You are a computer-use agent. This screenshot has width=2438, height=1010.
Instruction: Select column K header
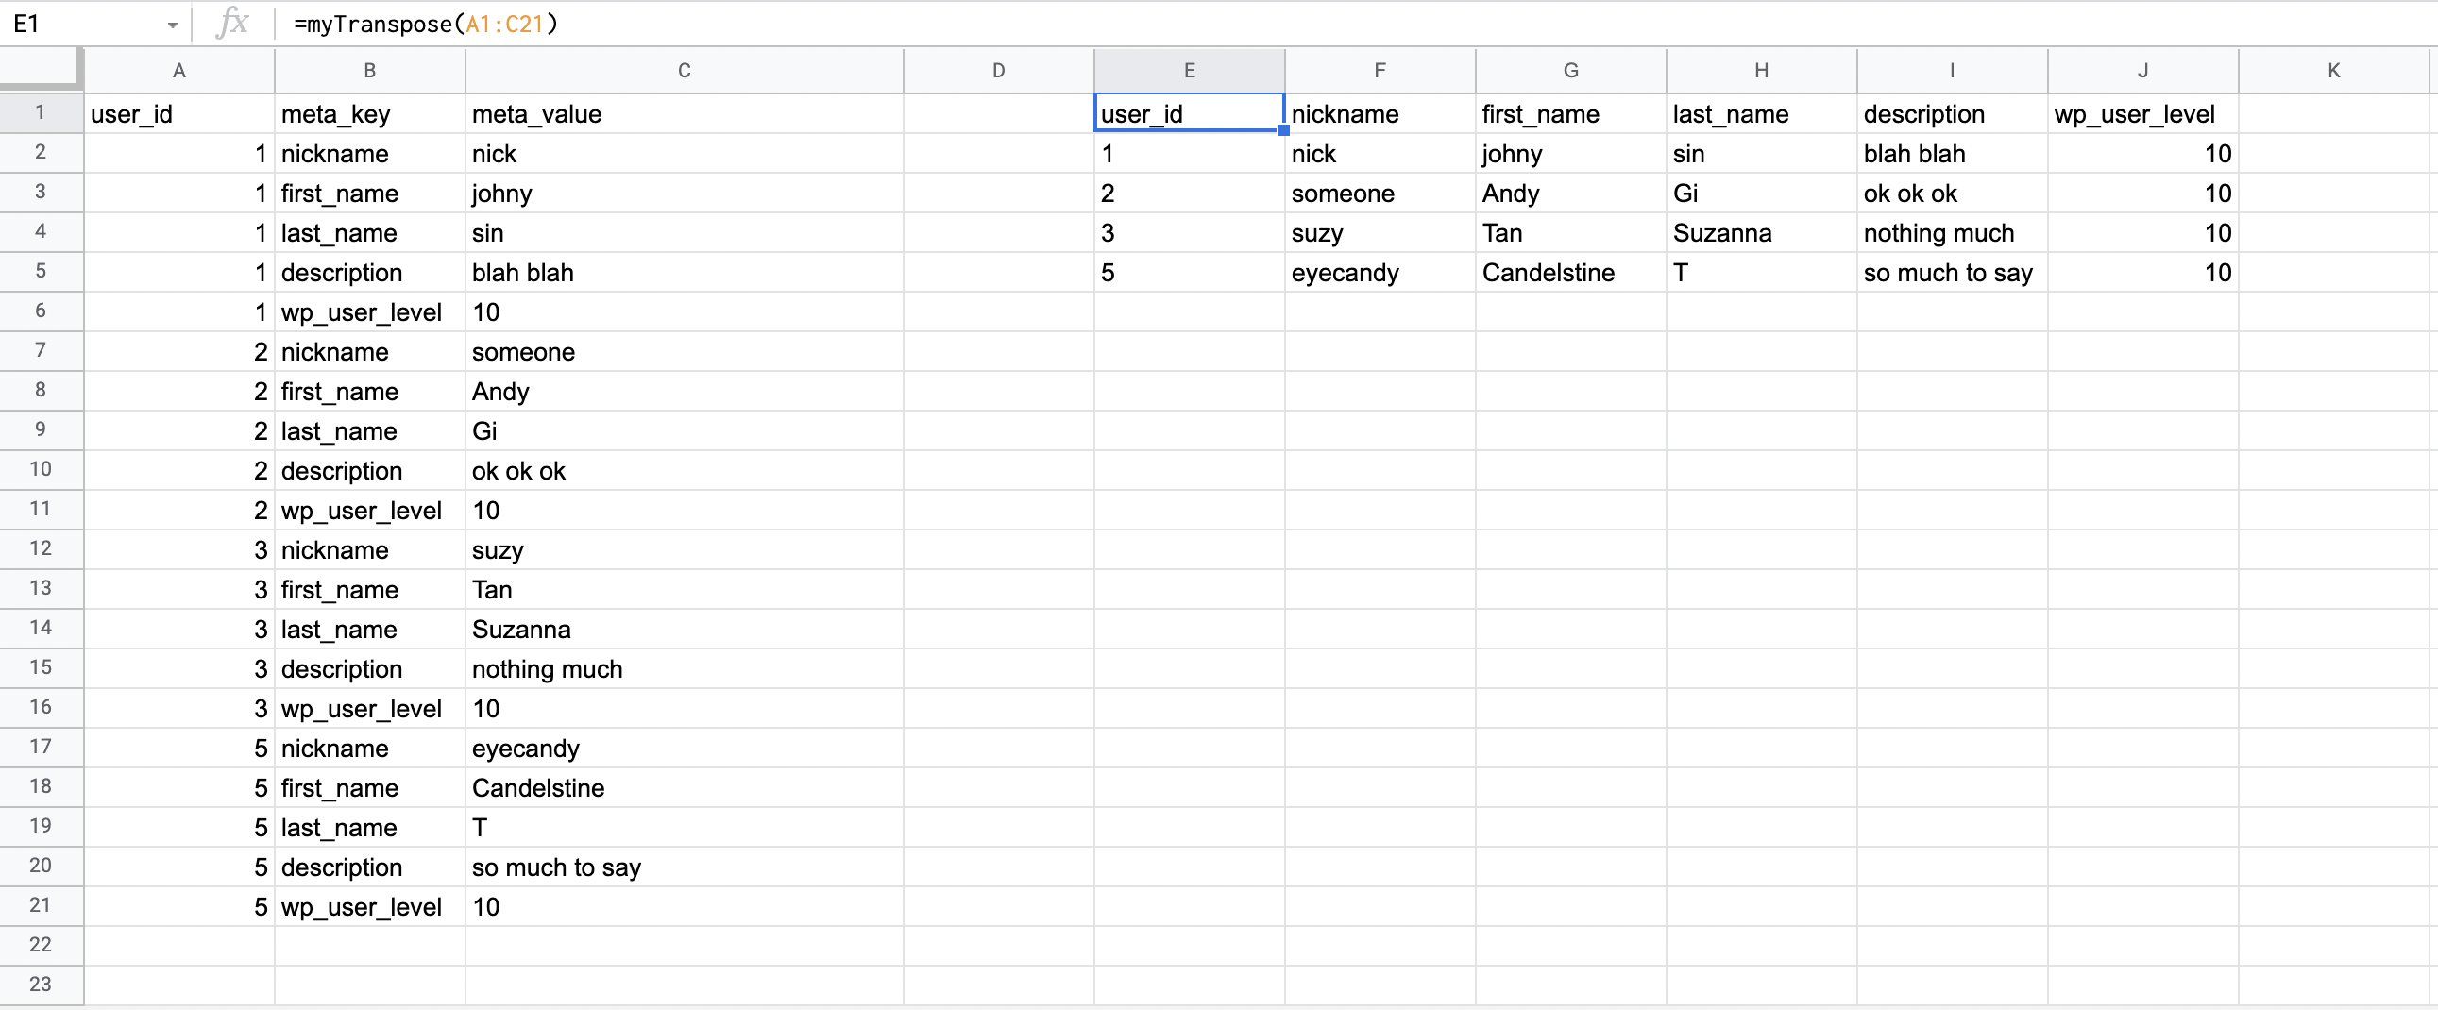click(2332, 69)
